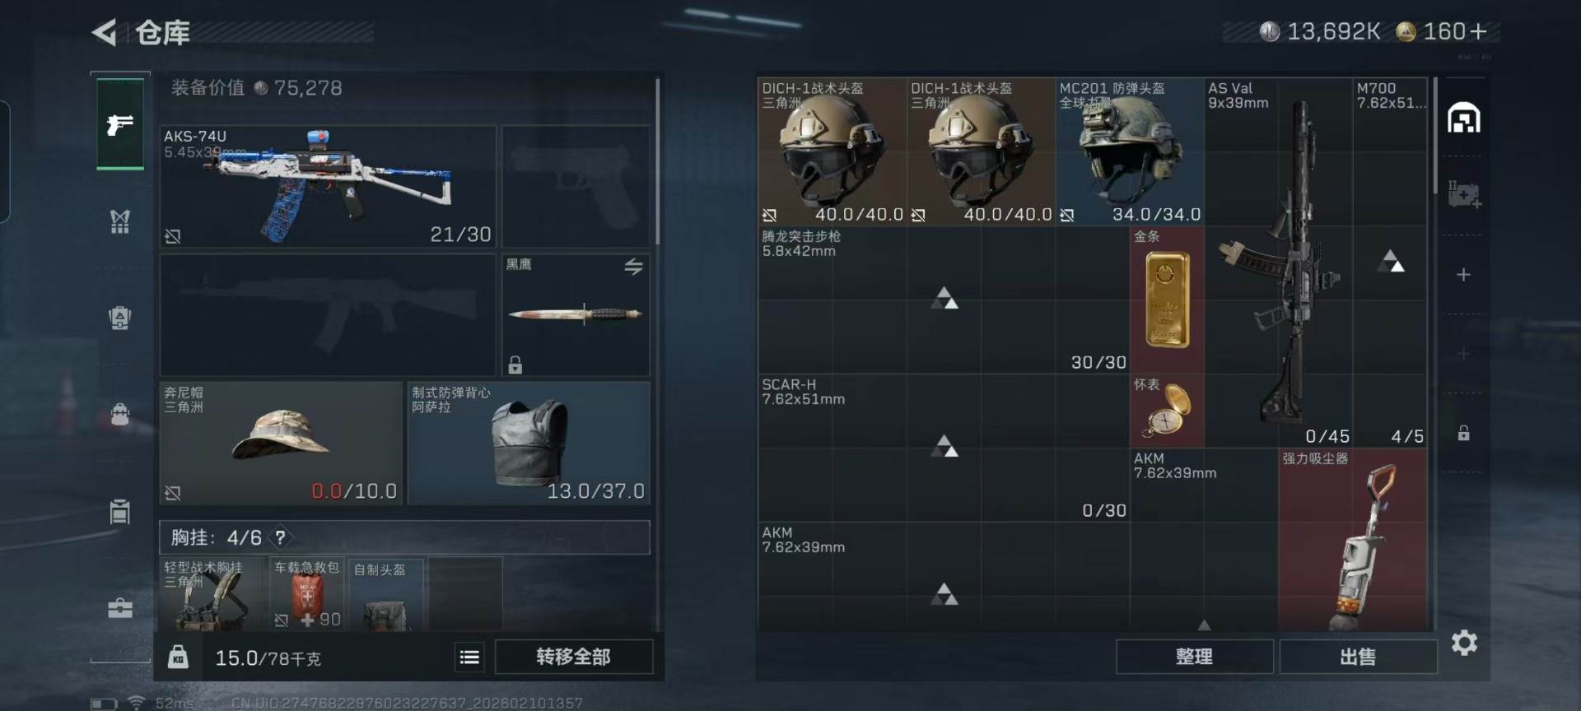Go back using the arrow beside 仓库
Viewport: 1581px width, 711px height.
pyautogui.click(x=104, y=32)
